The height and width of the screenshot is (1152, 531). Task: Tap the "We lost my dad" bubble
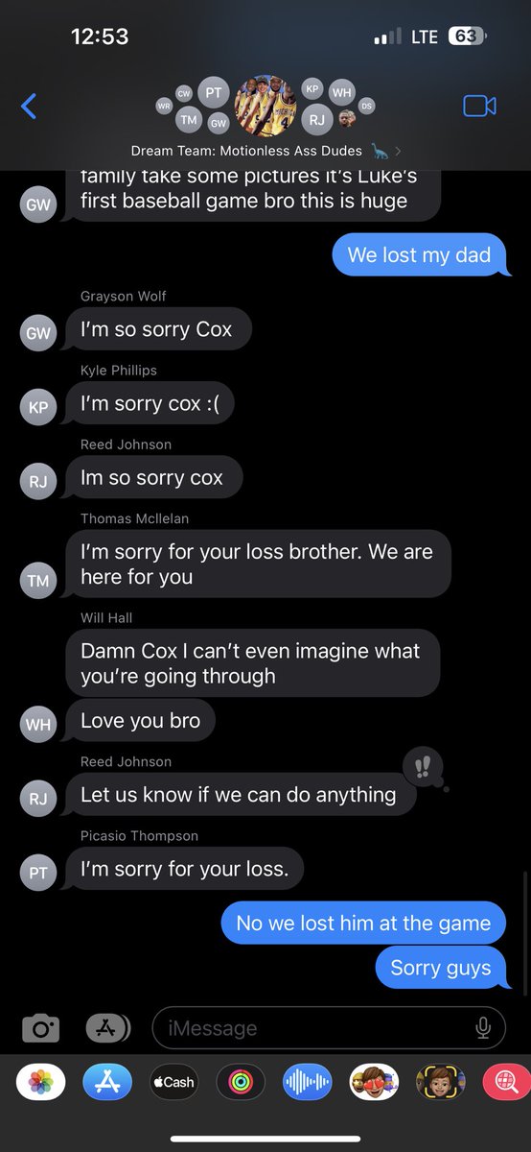click(x=419, y=255)
